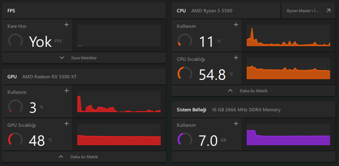Click the GPU temperature red gauge
Screen dimensions: 339x166
[x=15, y=139]
